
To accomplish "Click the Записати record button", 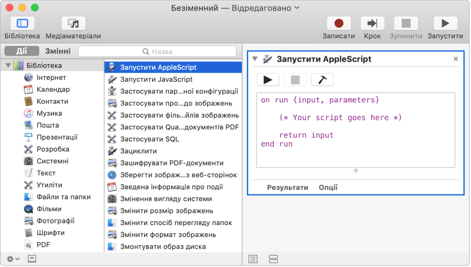I will [338, 23].
